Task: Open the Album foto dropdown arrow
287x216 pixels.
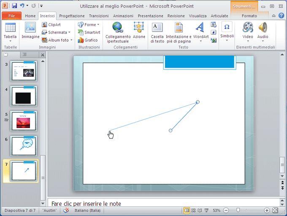Action: 71,40
